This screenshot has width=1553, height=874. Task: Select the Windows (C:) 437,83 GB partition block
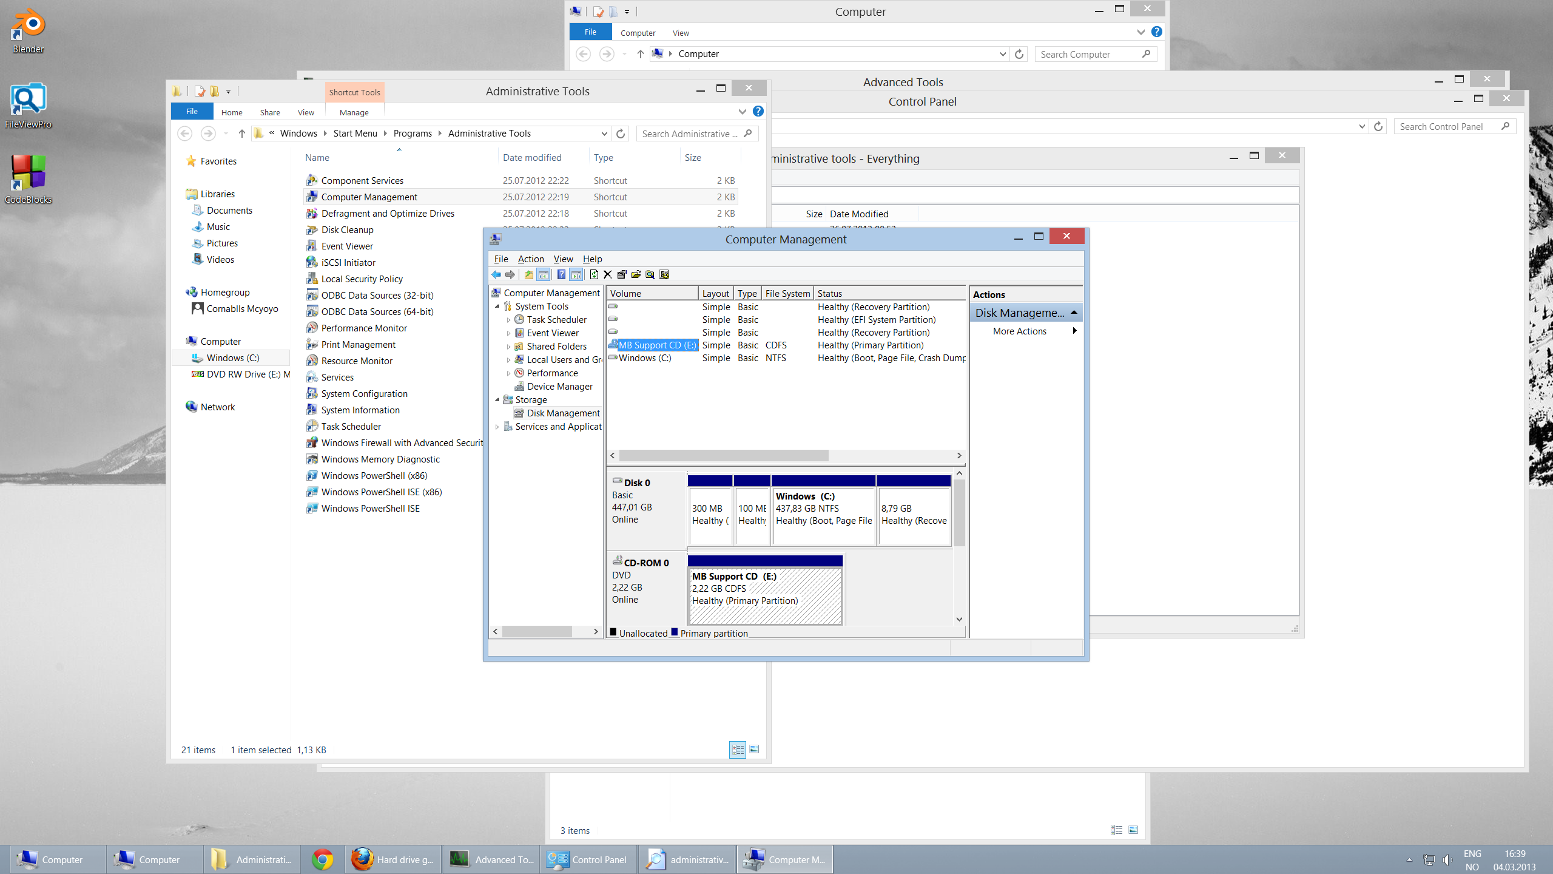click(823, 510)
